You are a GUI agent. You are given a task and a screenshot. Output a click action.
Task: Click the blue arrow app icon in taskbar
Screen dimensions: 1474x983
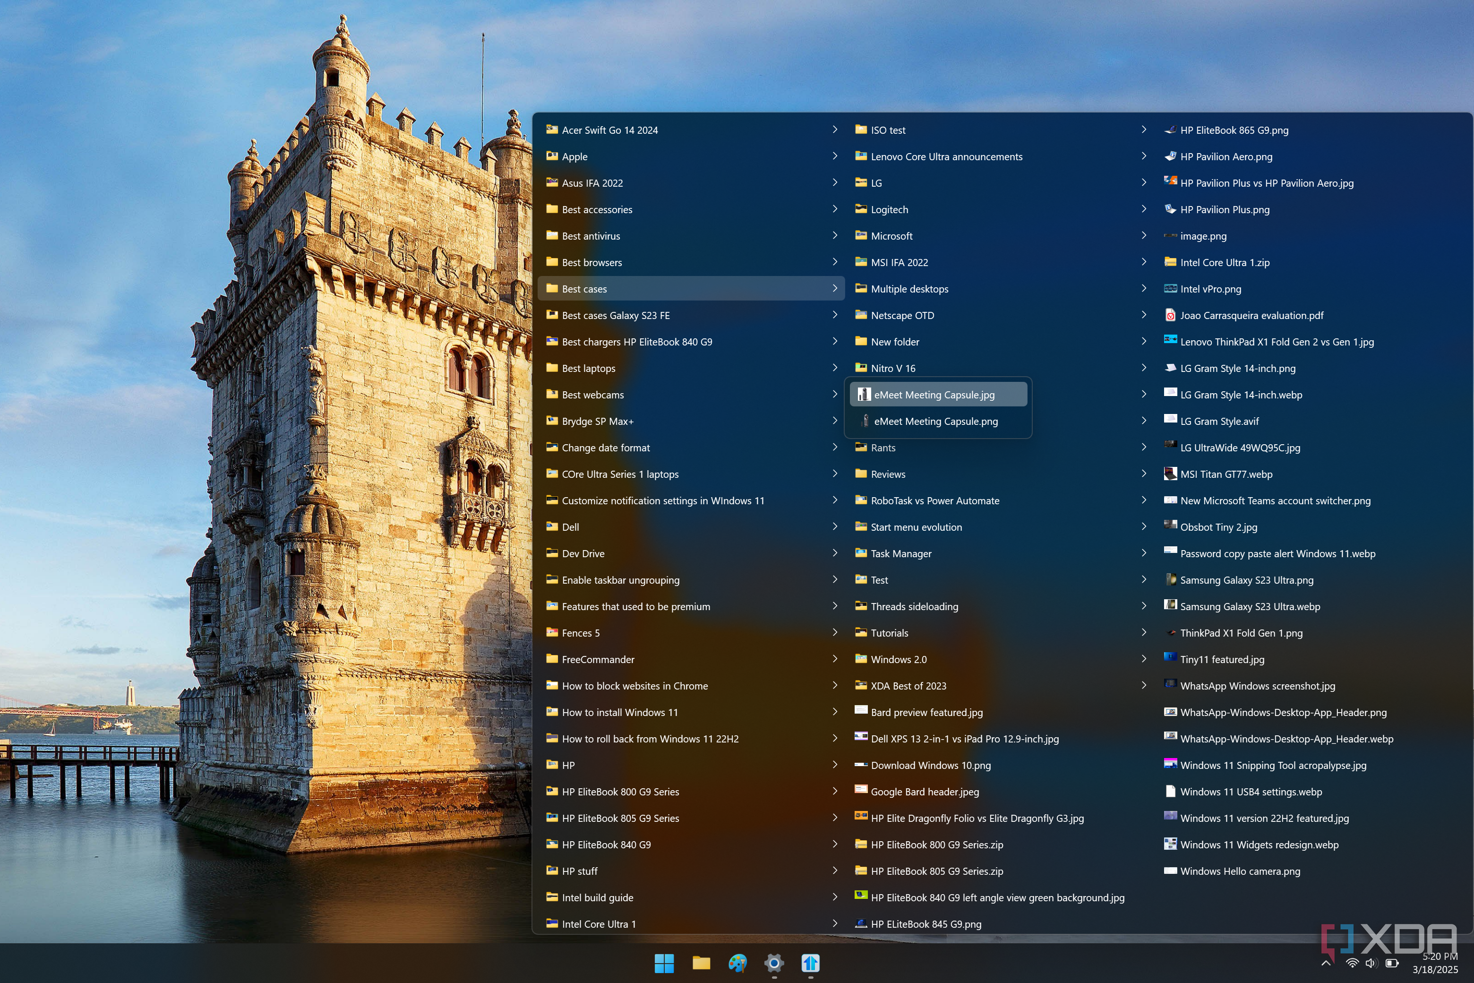click(810, 963)
